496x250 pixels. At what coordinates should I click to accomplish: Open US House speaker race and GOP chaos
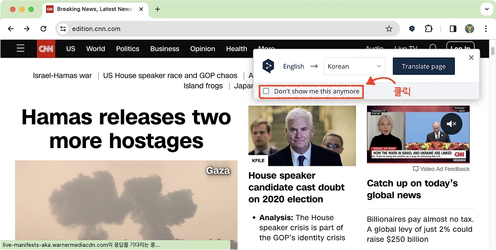(x=170, y=76)
